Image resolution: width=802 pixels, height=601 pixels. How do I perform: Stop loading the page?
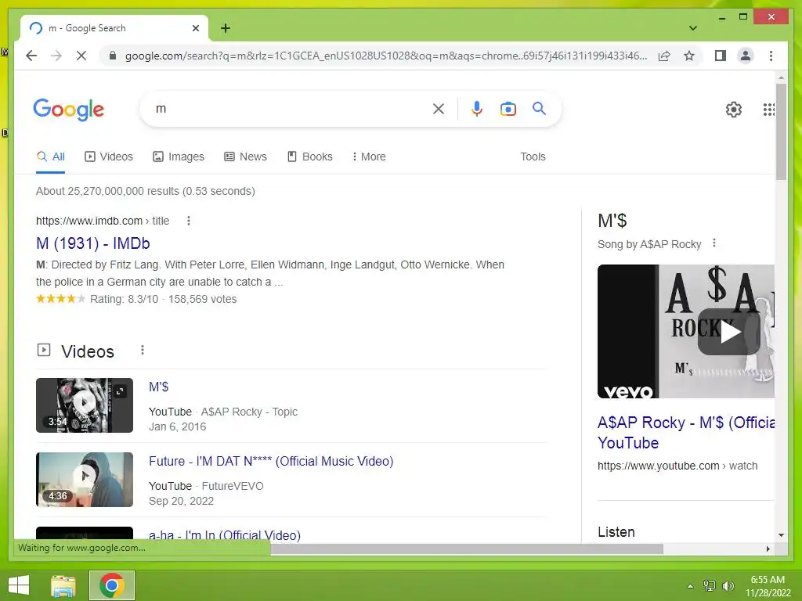[x=81, y=56]
